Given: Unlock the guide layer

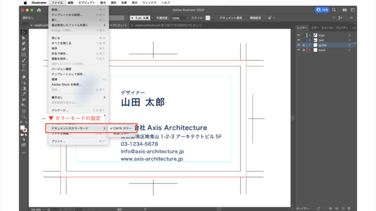Looking at the screenshot, I should (x=304, y=45).
